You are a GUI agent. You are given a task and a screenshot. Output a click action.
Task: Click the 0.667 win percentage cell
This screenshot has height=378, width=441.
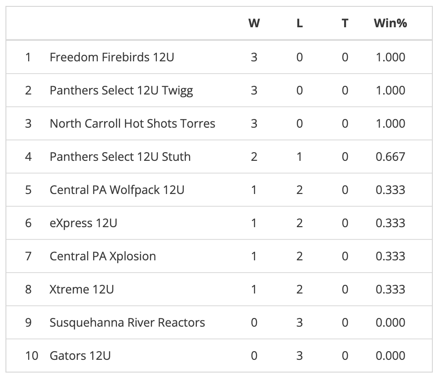pyautogui.click(x=390, y=157)
